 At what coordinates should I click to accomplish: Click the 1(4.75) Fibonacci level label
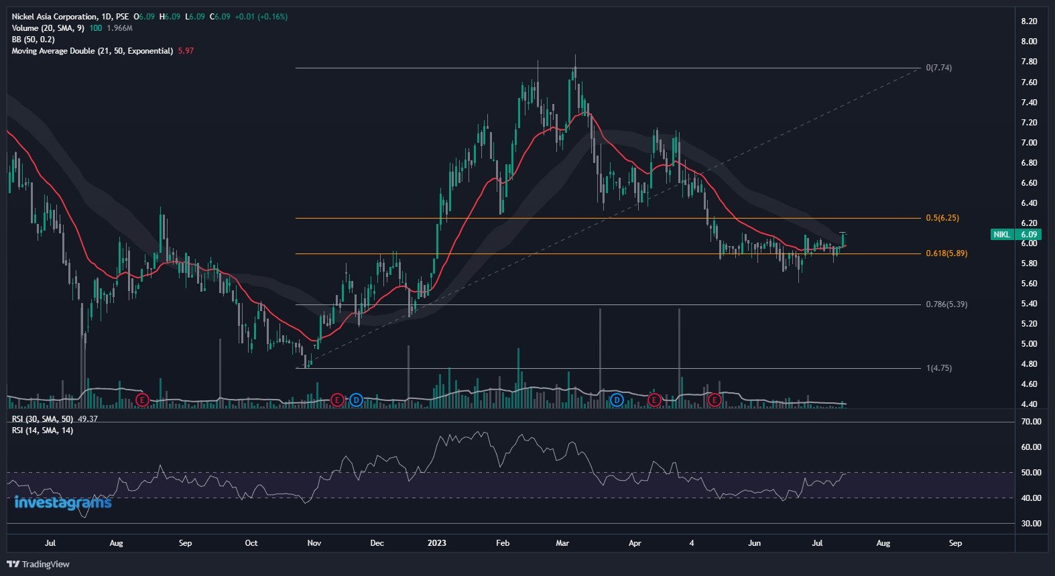[x=938, y=368]
